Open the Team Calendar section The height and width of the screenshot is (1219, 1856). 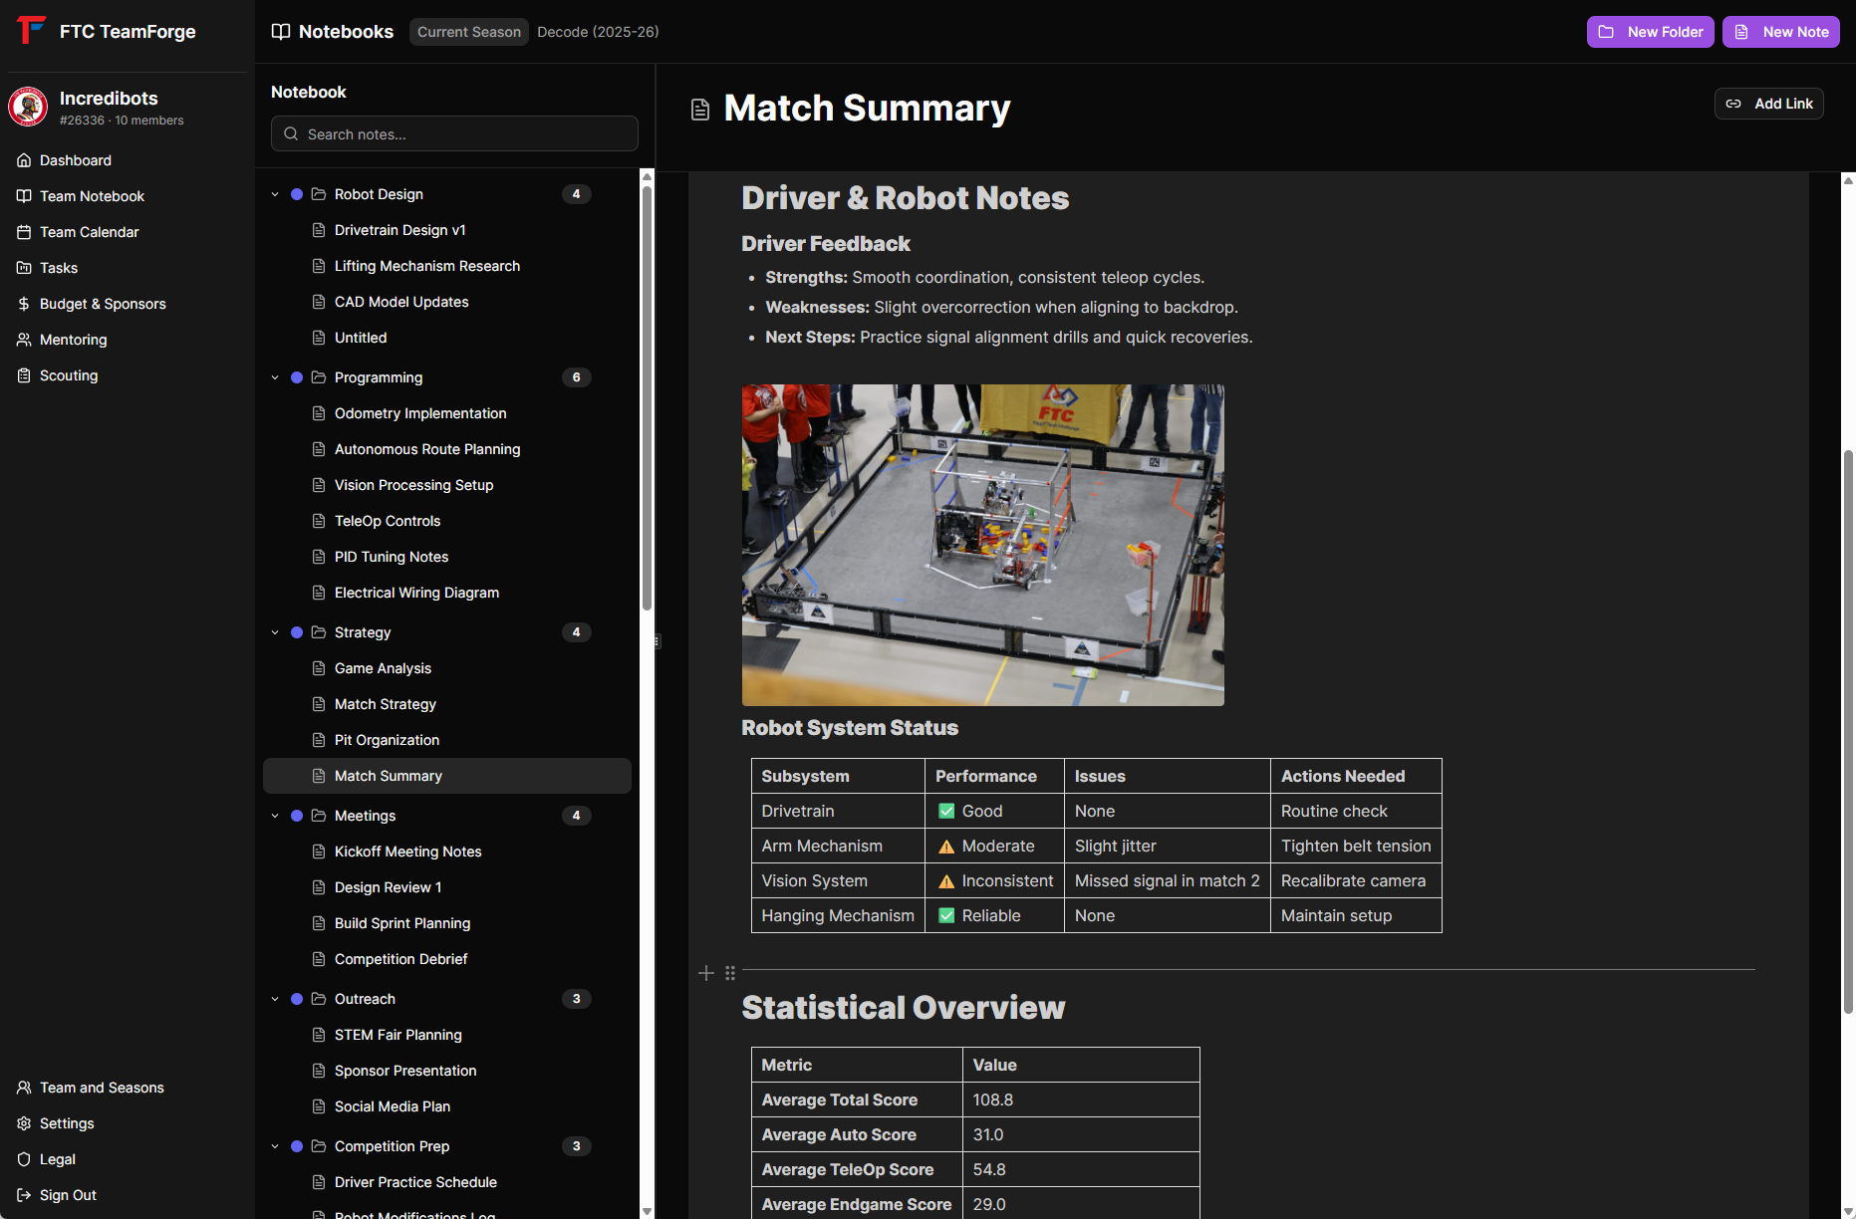89,231
